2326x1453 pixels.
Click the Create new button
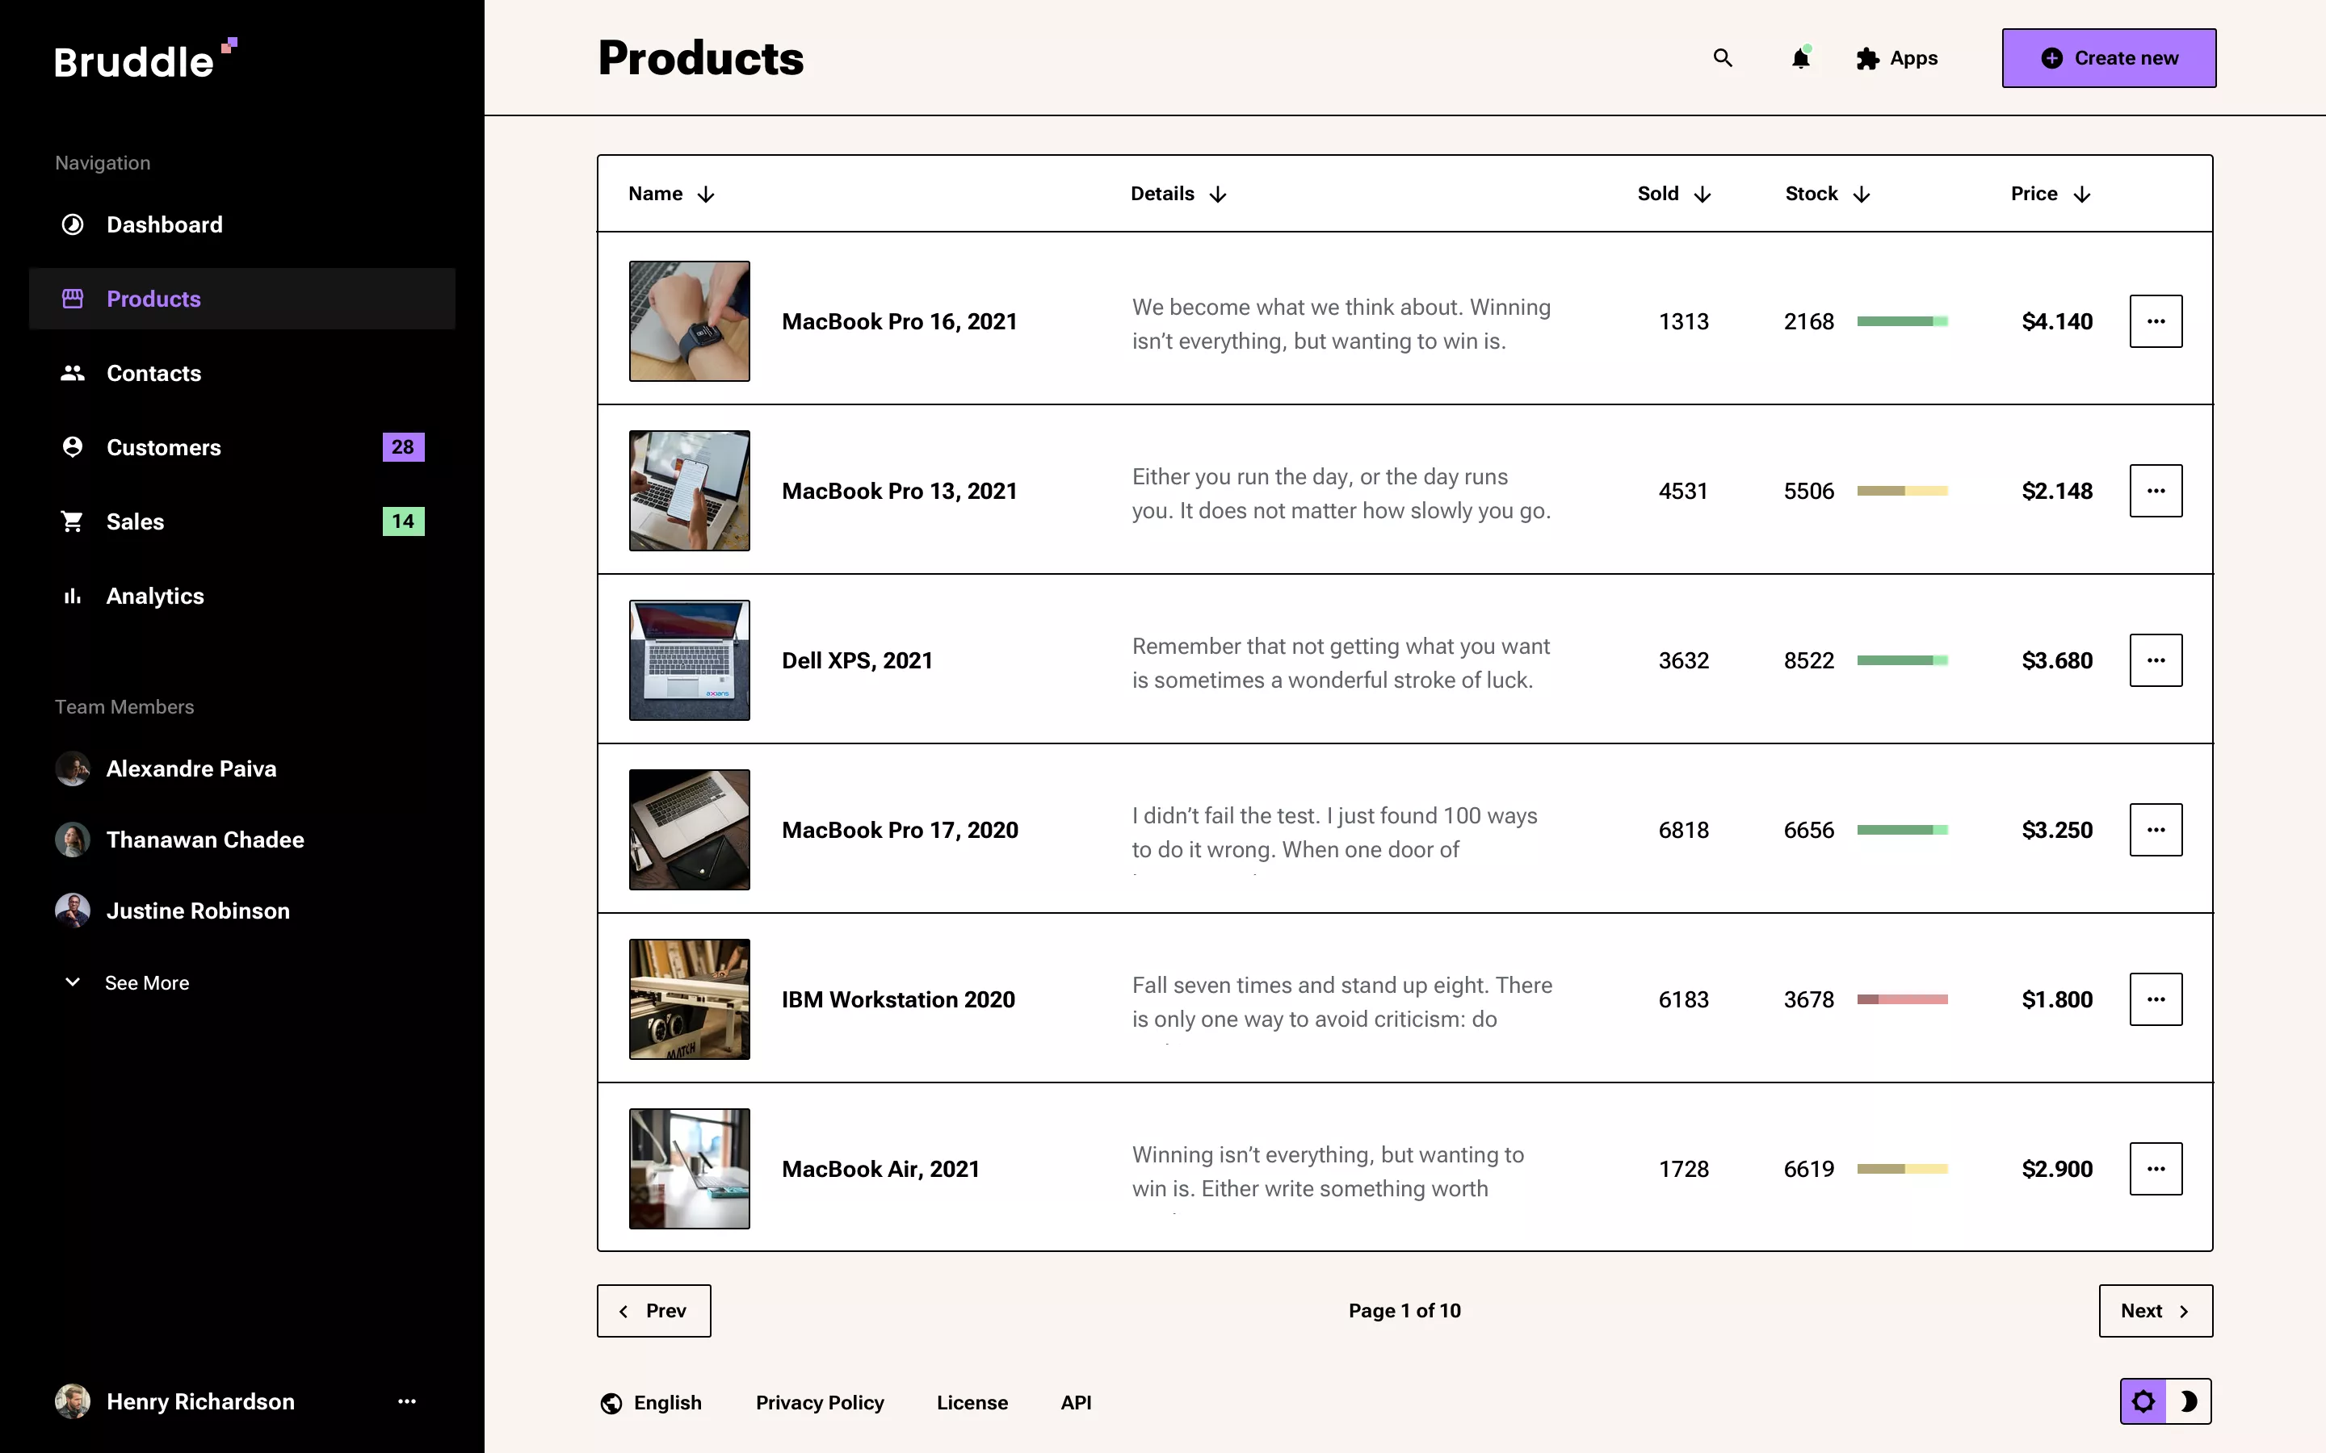[2108, 57]
